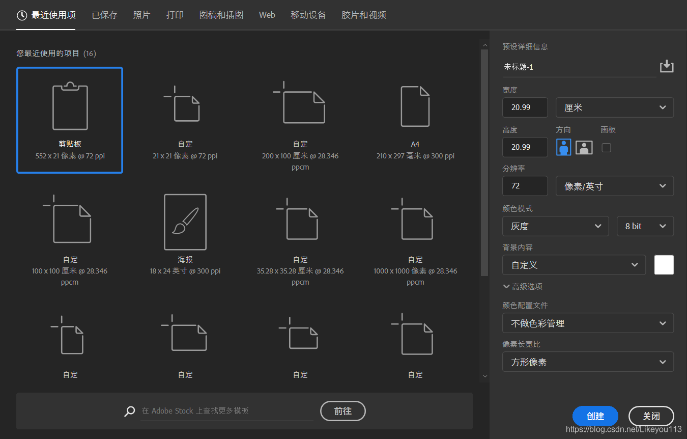This screenshot has width=687, height=439.
Task: Switch to the Web tab
Action: (x=267, y=15)
